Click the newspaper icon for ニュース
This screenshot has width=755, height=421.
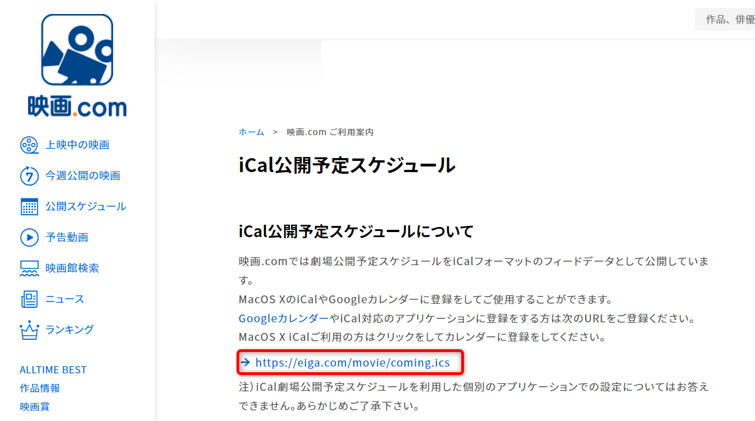pyautogui.click(x=29, y=299)
